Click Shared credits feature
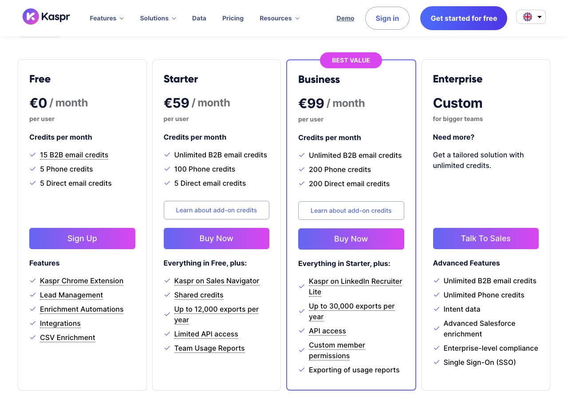568x399 pixels. (199, 295)
